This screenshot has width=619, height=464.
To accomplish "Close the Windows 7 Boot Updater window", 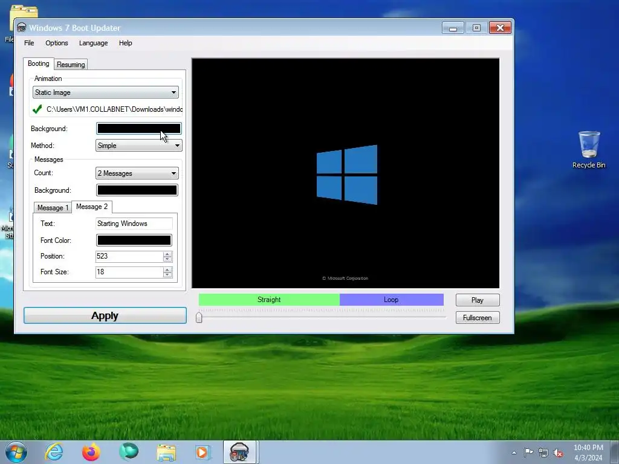I will [x=500, y=28].
